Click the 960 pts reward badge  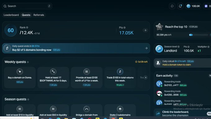coord(183,85)
